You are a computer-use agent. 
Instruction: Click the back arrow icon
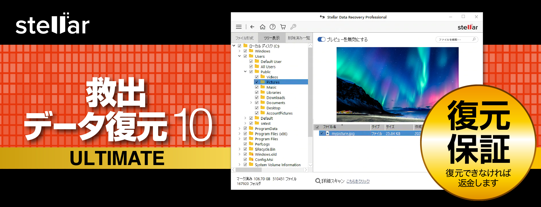252,27
